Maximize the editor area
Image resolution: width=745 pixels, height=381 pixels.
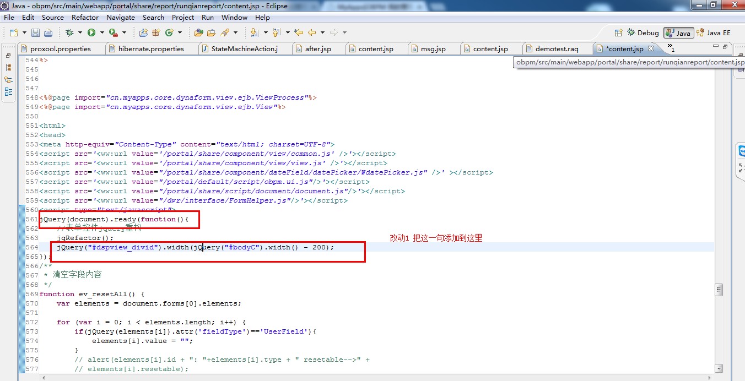pos(726,48)
